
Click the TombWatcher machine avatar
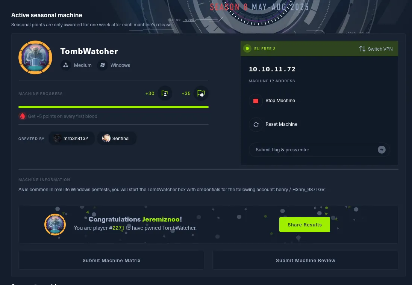(35, 57)
